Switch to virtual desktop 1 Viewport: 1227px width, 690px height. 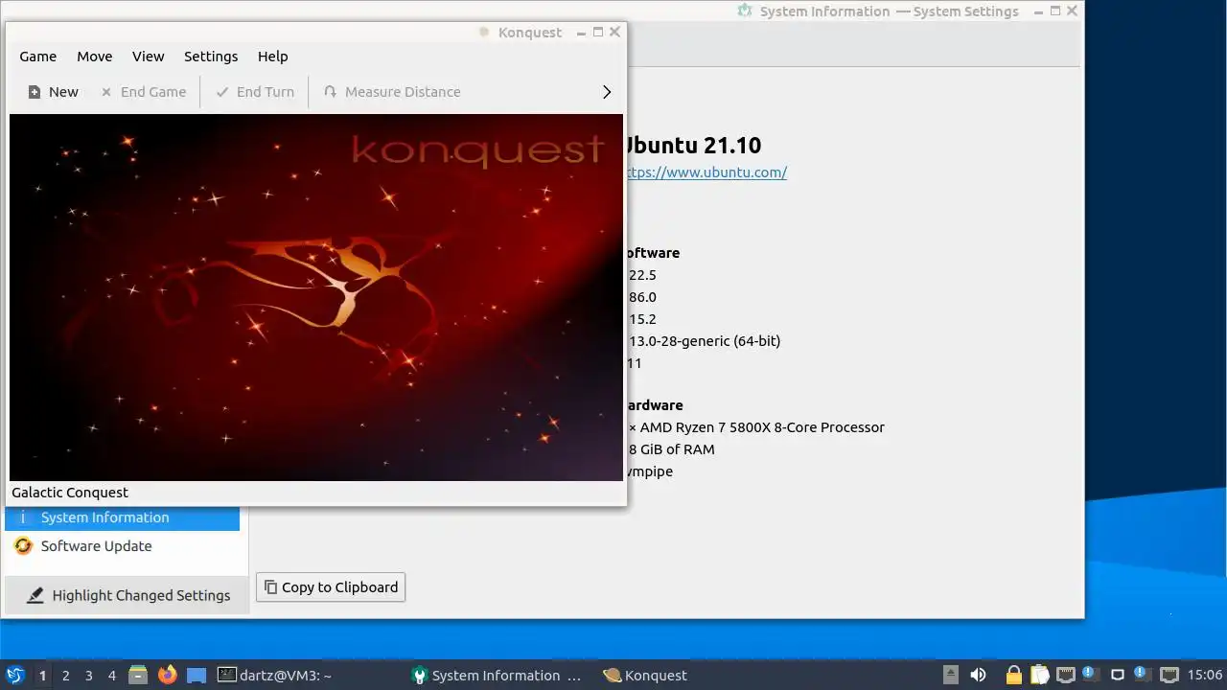pyautogui.click(x=42, y=676)
